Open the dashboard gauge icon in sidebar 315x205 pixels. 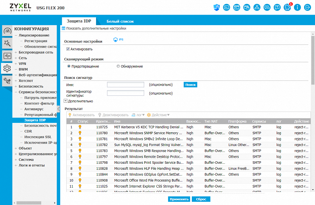pyautogui.click(x=7, y=31)
